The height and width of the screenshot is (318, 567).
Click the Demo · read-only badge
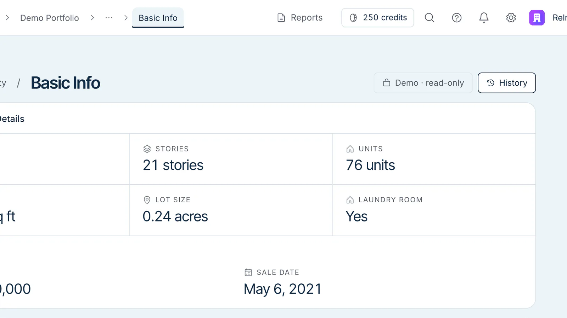point(423,83)
